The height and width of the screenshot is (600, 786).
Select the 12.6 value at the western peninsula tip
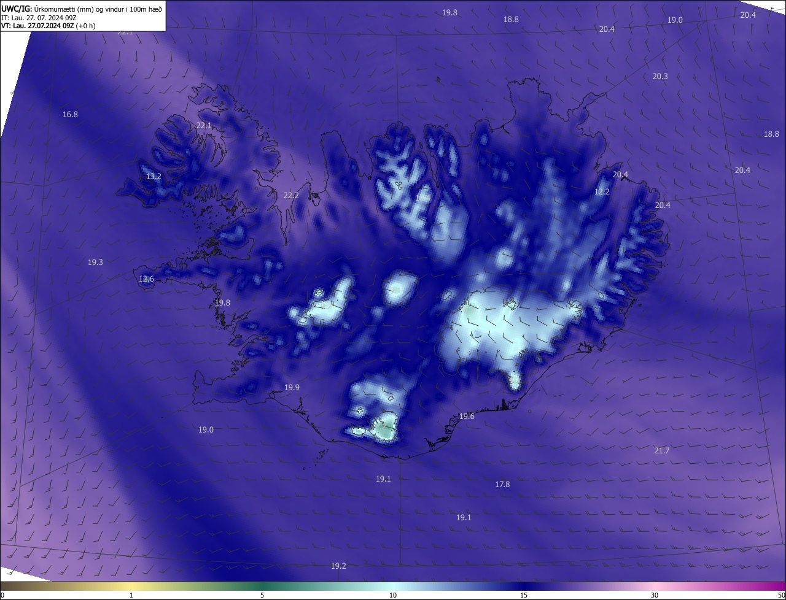146,279
